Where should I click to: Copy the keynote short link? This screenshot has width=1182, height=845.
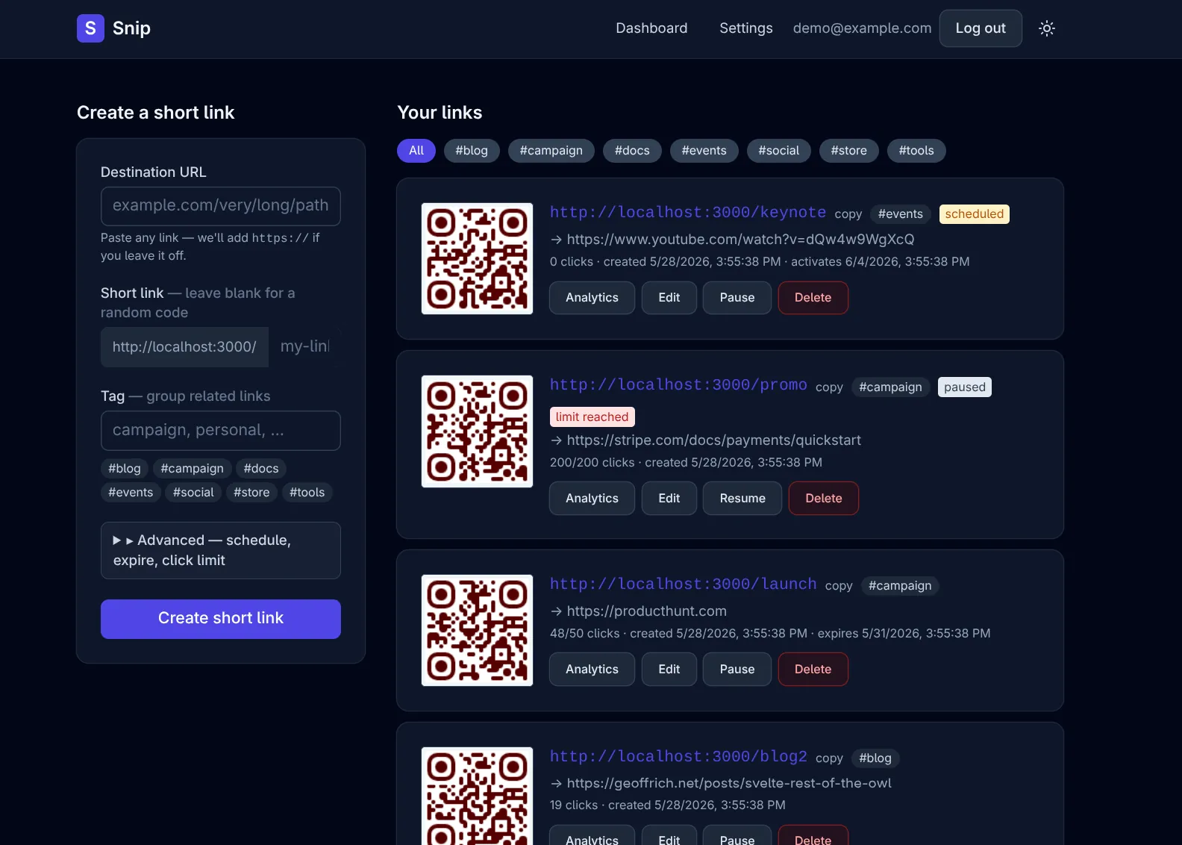pyautogui.click(x=848, y=214)
